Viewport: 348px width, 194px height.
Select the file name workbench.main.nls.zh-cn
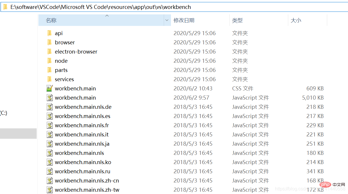tap(87, 180)
